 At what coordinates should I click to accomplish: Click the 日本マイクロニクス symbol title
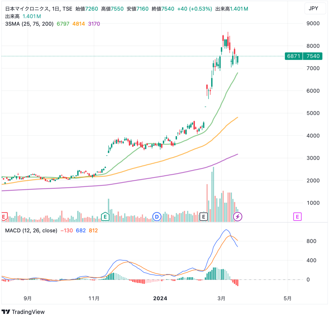click(x=27, y=9)
